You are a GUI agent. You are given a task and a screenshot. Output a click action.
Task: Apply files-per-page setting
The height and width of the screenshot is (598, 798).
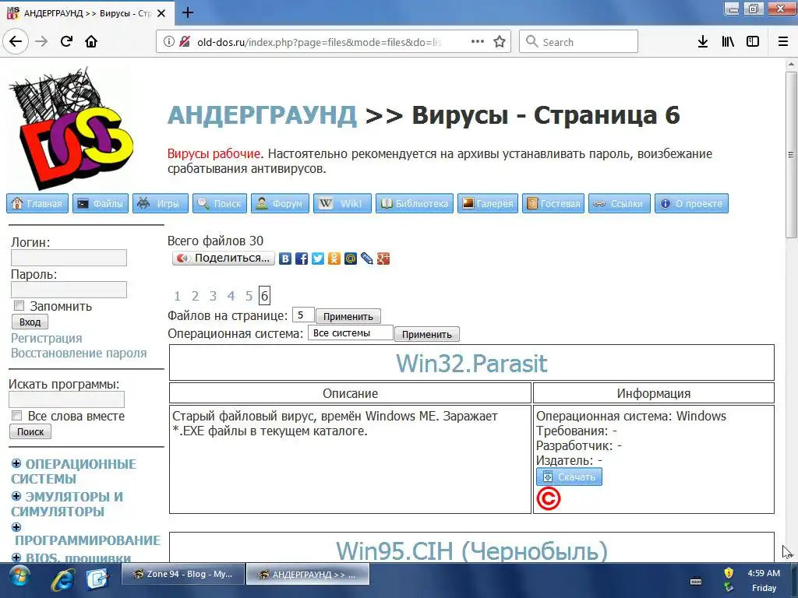coord(348,316)
